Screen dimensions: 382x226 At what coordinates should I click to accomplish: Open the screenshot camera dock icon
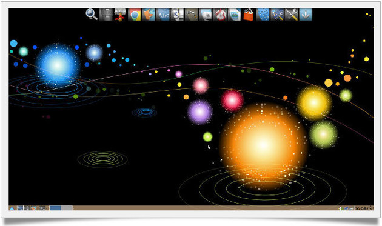[206, 15]
